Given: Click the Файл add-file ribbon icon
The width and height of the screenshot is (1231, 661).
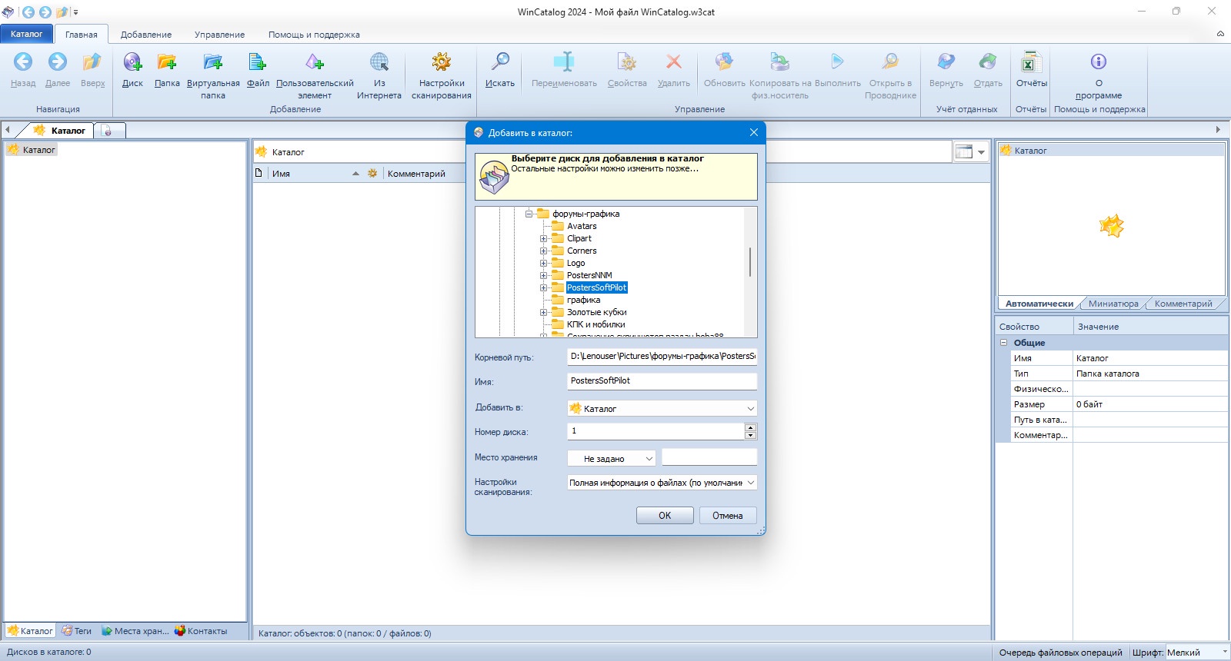Looking at the screenshot, I should pyautogui.click(x=258, y=62).
